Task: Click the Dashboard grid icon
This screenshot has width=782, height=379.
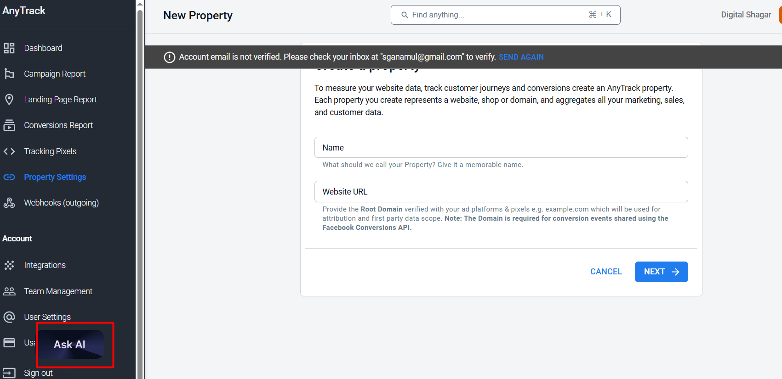Action: click(9, 48)
